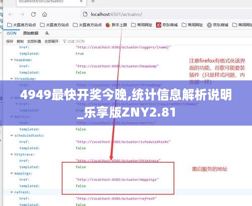Image resolution: width=252 pixels, height=206 pixels.
Task: Click the 保存 button in the JSON toolbar
Action: [x=10, y=41]
